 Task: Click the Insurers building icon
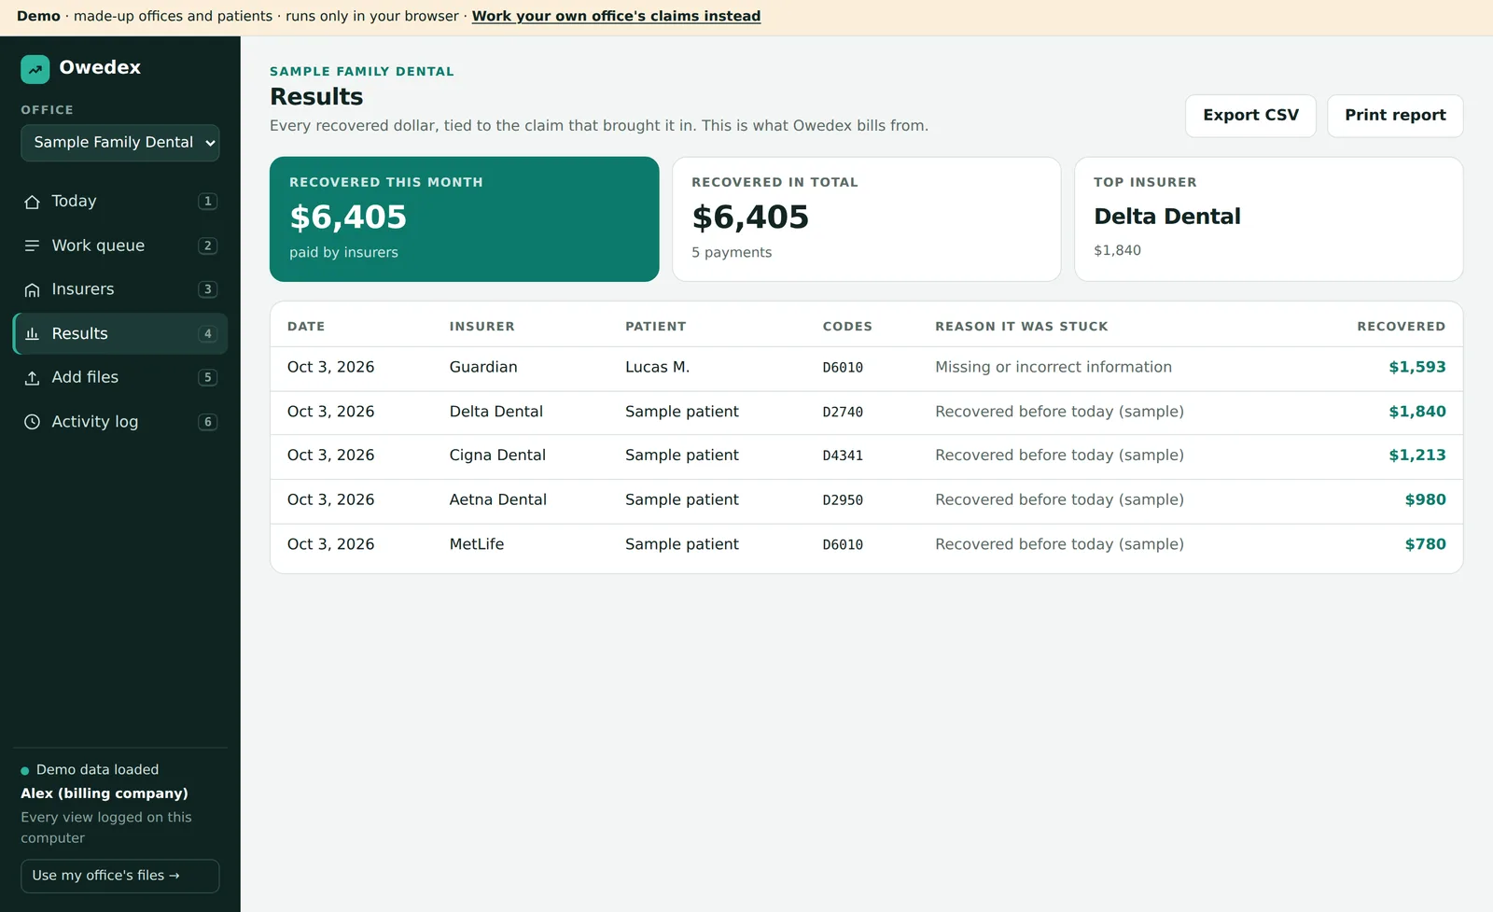(32, 289)
